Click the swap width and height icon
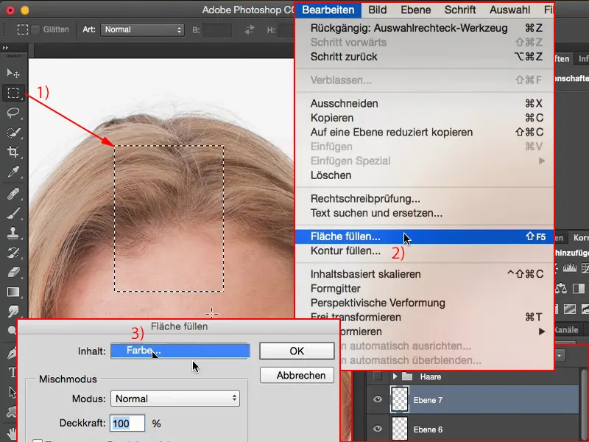The width and height of the screenshot is (589, 442). 249,29
